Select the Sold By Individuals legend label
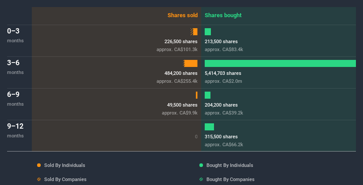The width and height of the screenshot is (363, 185). [65, 165]
